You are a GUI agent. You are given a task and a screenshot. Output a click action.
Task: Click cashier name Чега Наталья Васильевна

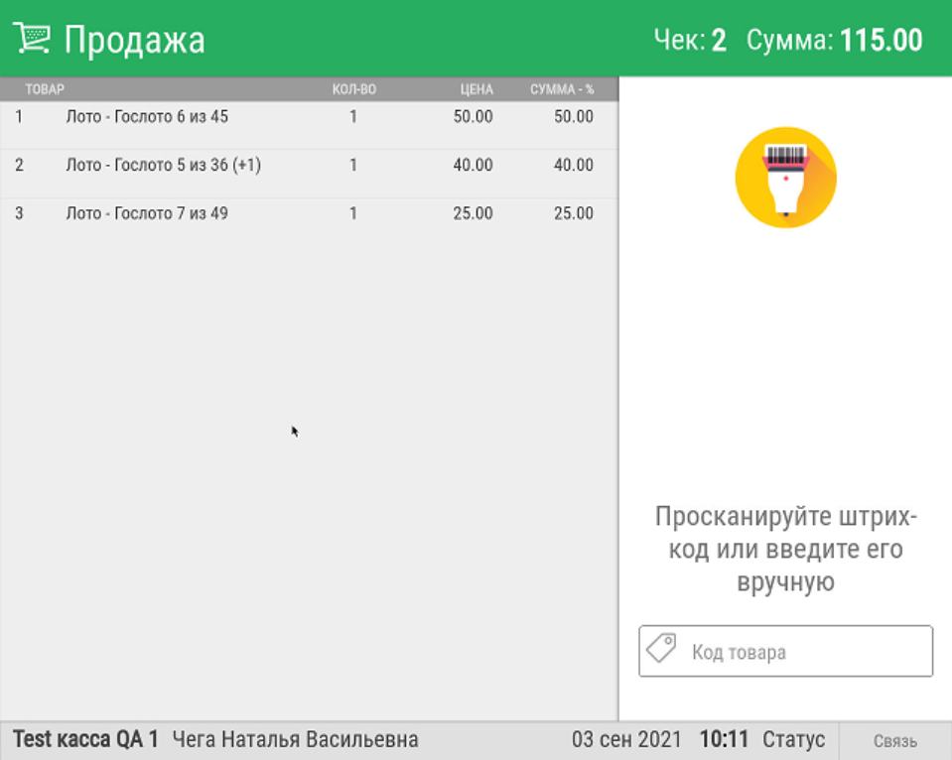[x=295, y=739]
